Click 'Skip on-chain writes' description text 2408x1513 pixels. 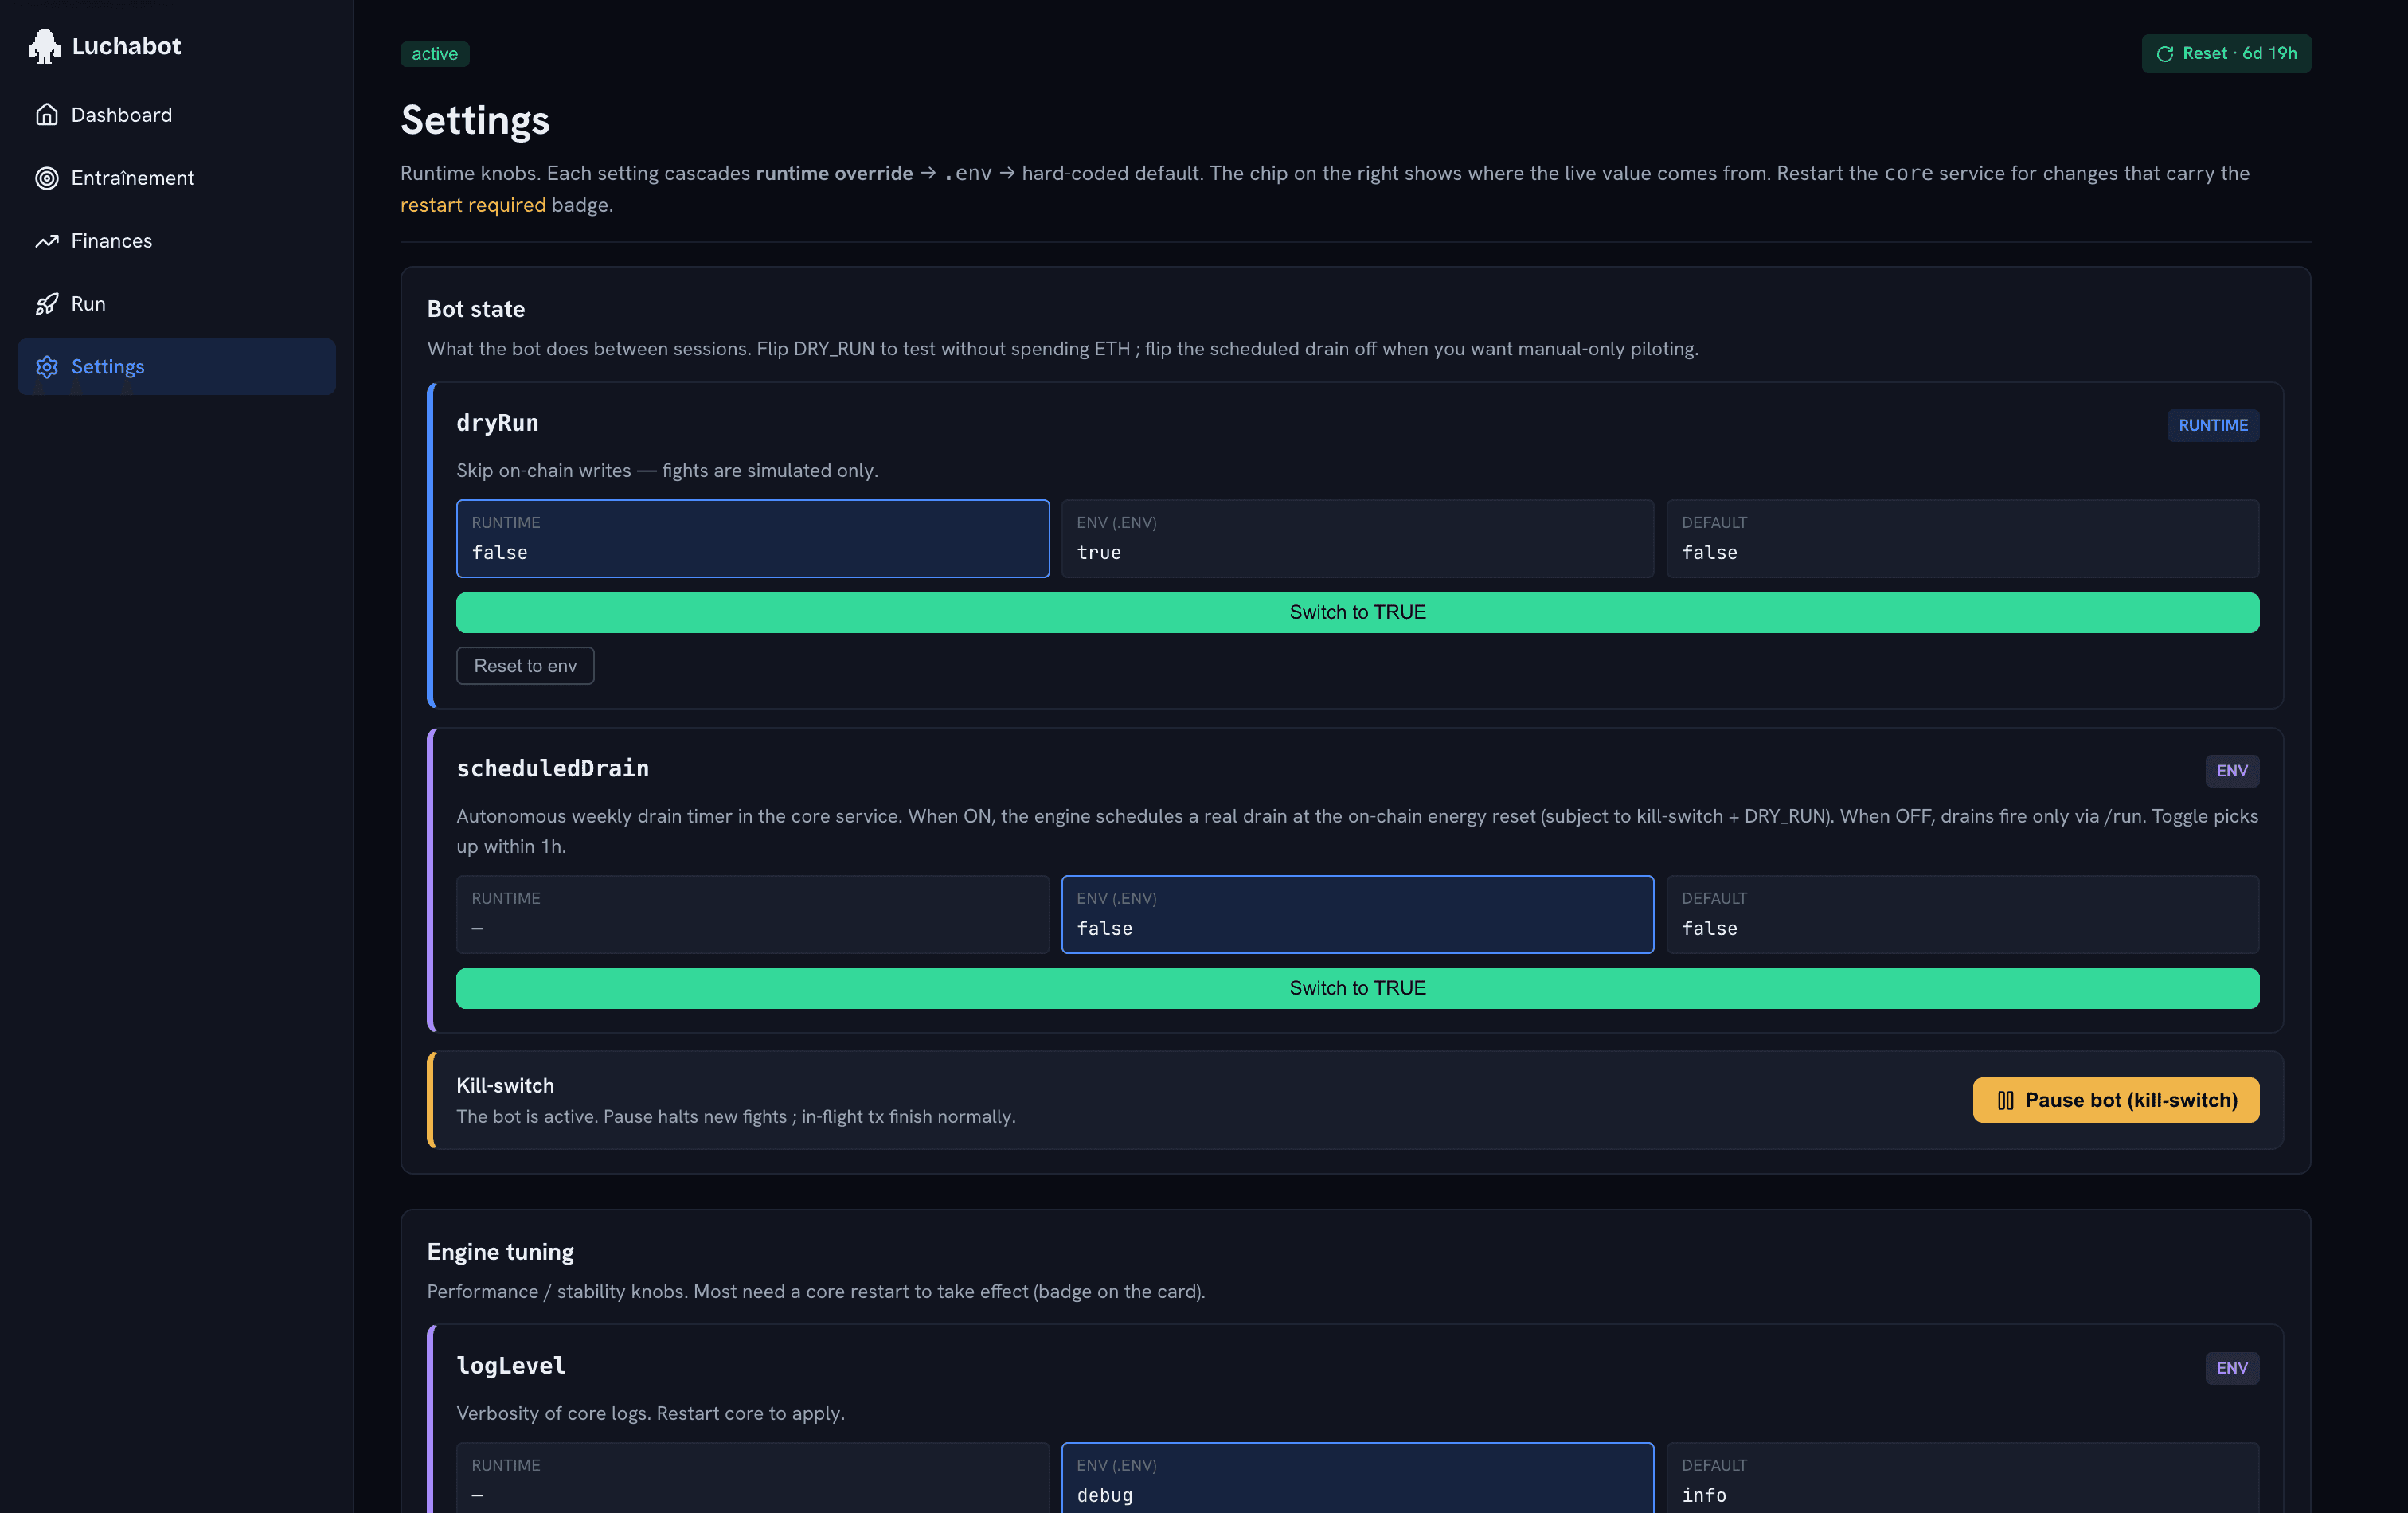(x=667, y=471)
